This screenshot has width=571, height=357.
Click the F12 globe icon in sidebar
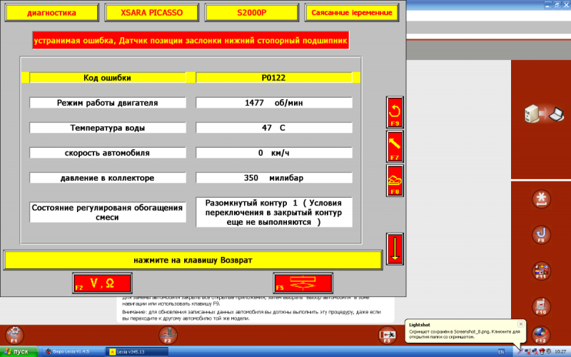click(541, 335)
